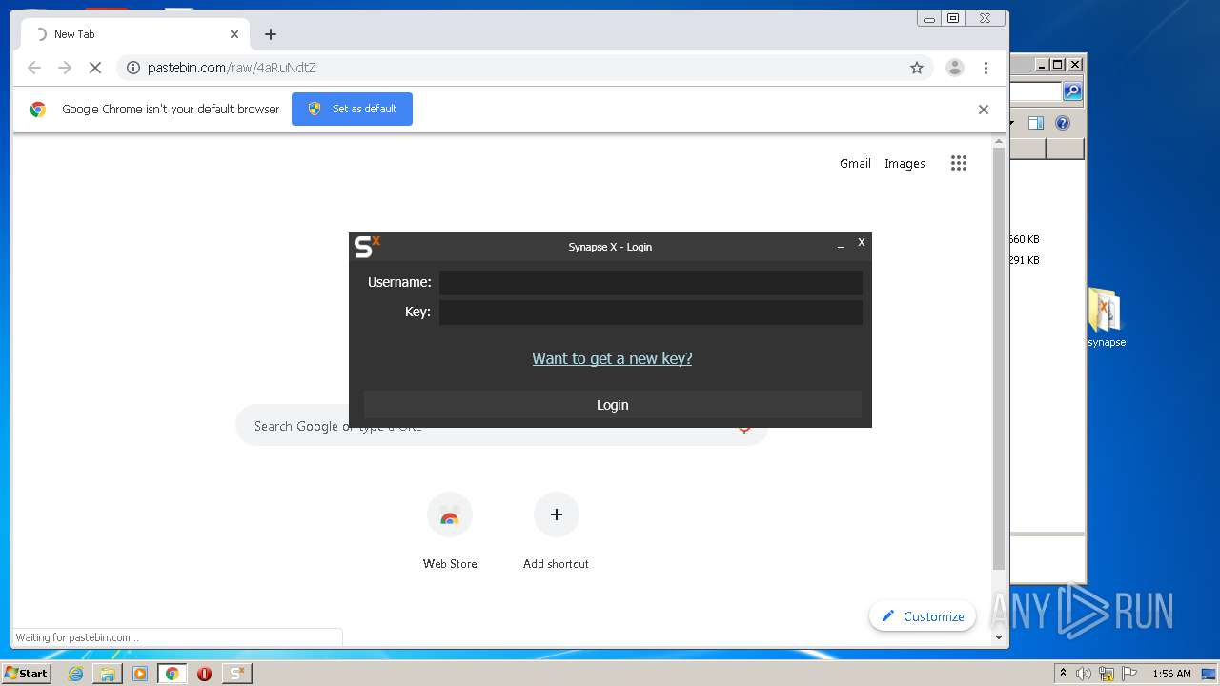Image resolution: width=1220 pixels, height=686 pixels.
Task: Show hidden tray icons arrow
Action: pos(1063,673)
